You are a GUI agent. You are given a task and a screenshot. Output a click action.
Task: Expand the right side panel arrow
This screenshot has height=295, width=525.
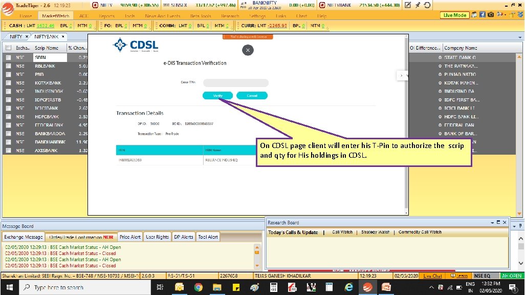402,75
